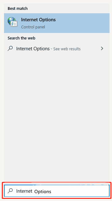
Task: Click the magnifier icon beside web suggestion
Action: [x=10, y=49]
